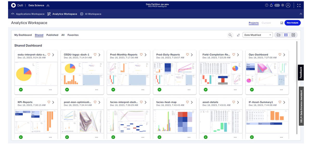
Task: Switch to Analytics Workspace tab
Action: pos(62,14)
